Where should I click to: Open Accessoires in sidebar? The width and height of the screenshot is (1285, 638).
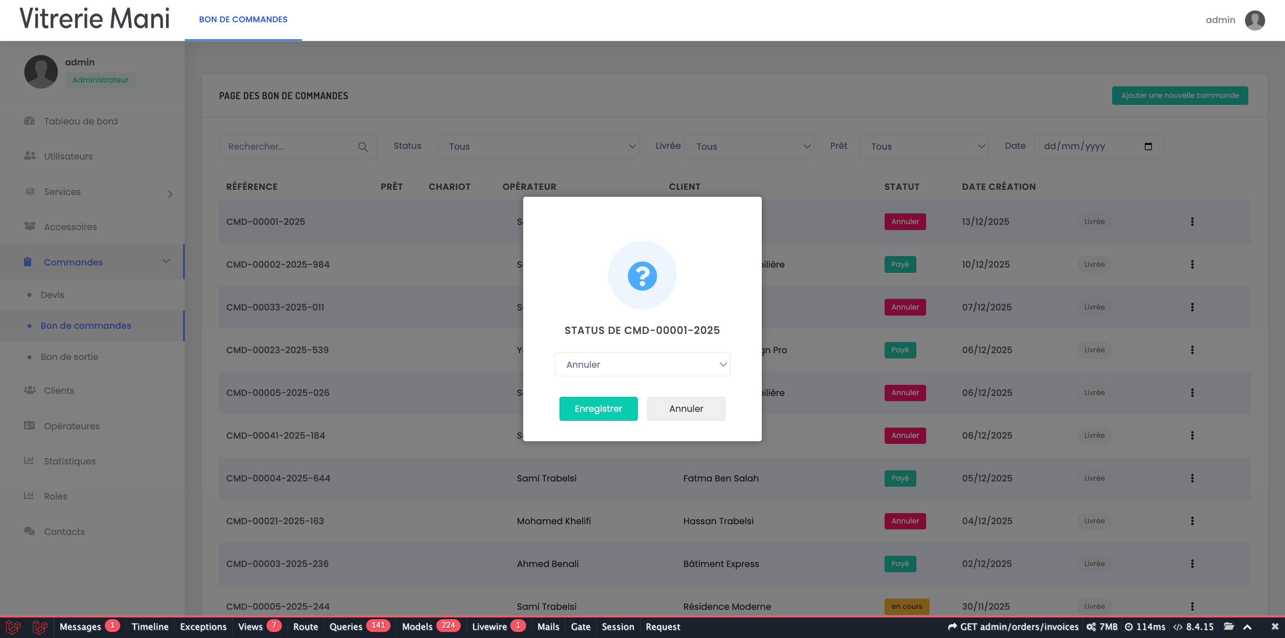tap(70, 227)
